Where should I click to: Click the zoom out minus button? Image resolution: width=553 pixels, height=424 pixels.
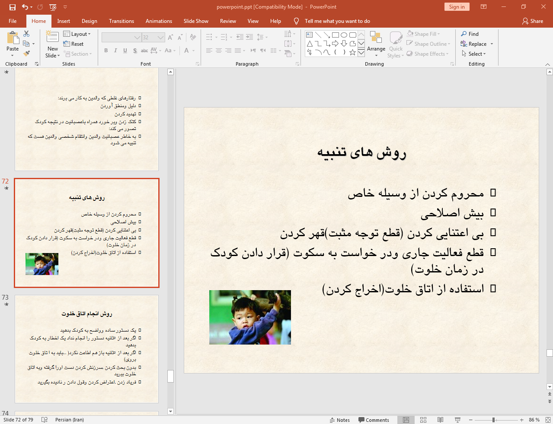pos(471,420)
